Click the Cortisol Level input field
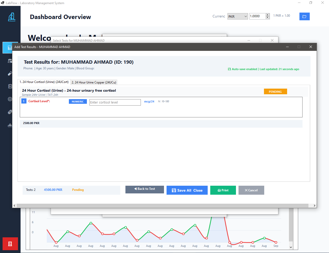The image size is (329, 253). point(115,102)
